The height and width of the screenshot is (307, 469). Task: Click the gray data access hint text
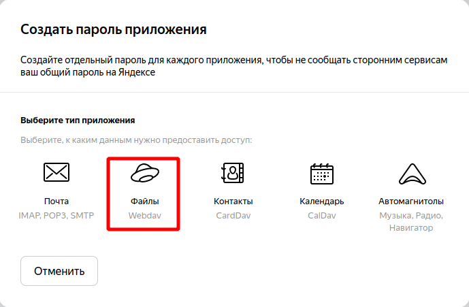136,140
